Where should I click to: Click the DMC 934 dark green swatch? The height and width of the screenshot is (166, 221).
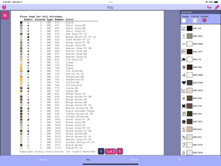click(189, 114)
